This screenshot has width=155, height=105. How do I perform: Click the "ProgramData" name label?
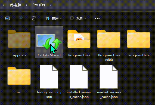pos(139,55)
